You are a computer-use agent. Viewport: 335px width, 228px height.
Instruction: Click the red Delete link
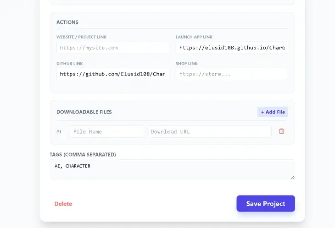[63, 204]
